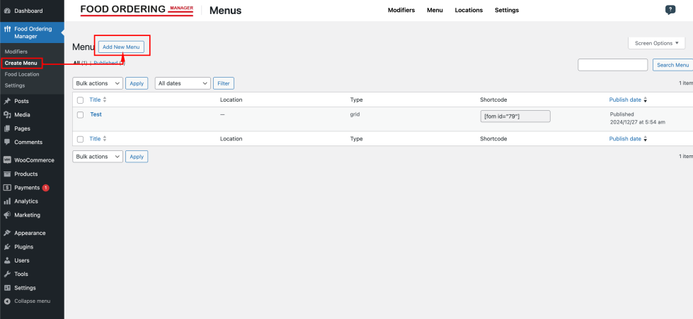Click the help chat icon top right
The width and height of the screenshot is (693, 319).
pos(670,10)
